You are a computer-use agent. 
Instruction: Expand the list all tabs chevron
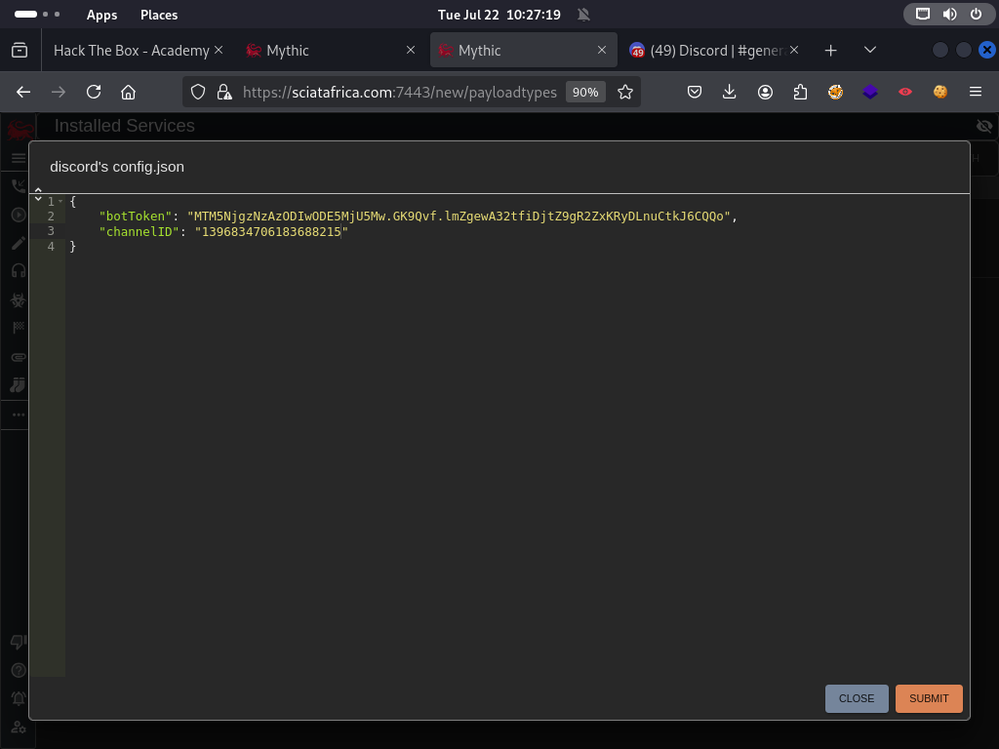[870, 51]
